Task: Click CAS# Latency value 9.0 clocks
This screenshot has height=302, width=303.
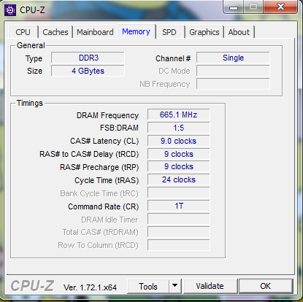Action: (x=179, y=141)
